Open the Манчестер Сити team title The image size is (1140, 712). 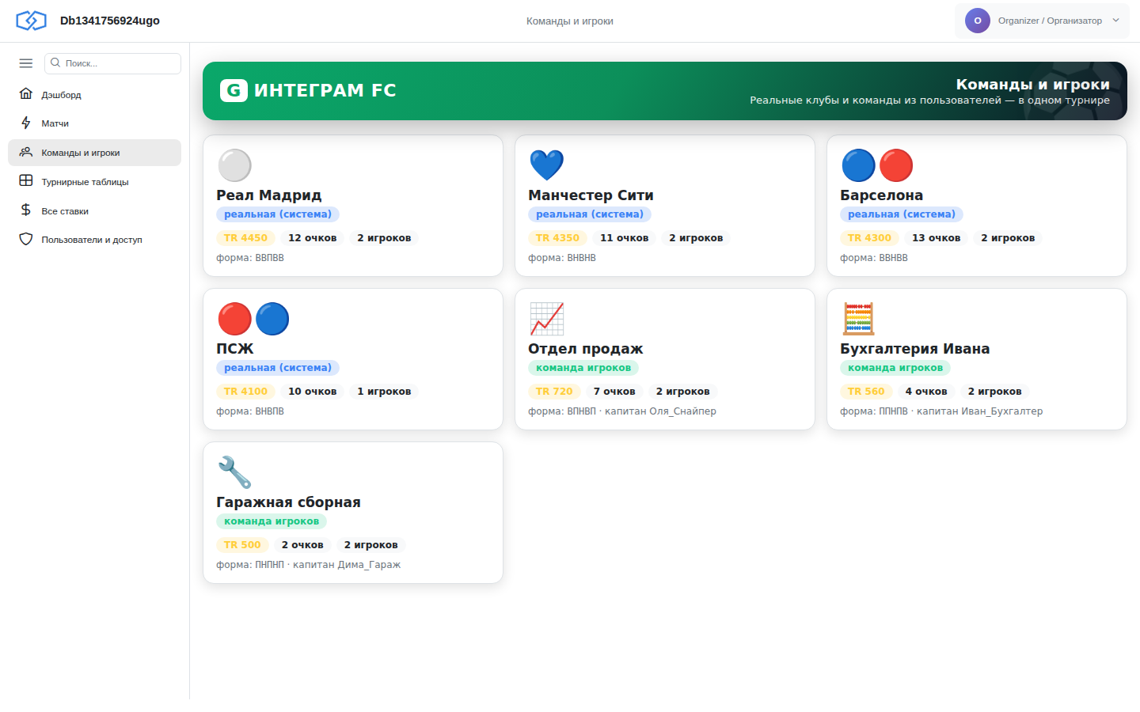click(591, 195)
